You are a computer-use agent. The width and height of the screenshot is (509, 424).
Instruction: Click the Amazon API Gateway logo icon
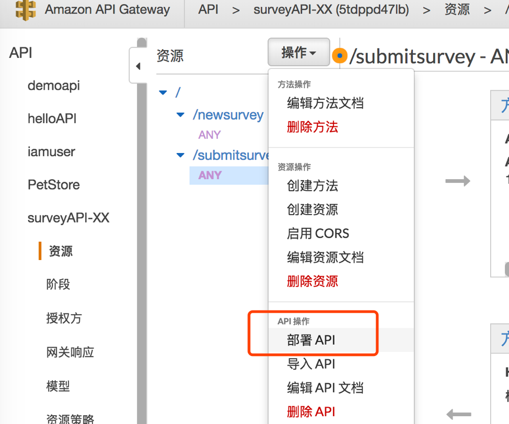click(x=26, y=10)
